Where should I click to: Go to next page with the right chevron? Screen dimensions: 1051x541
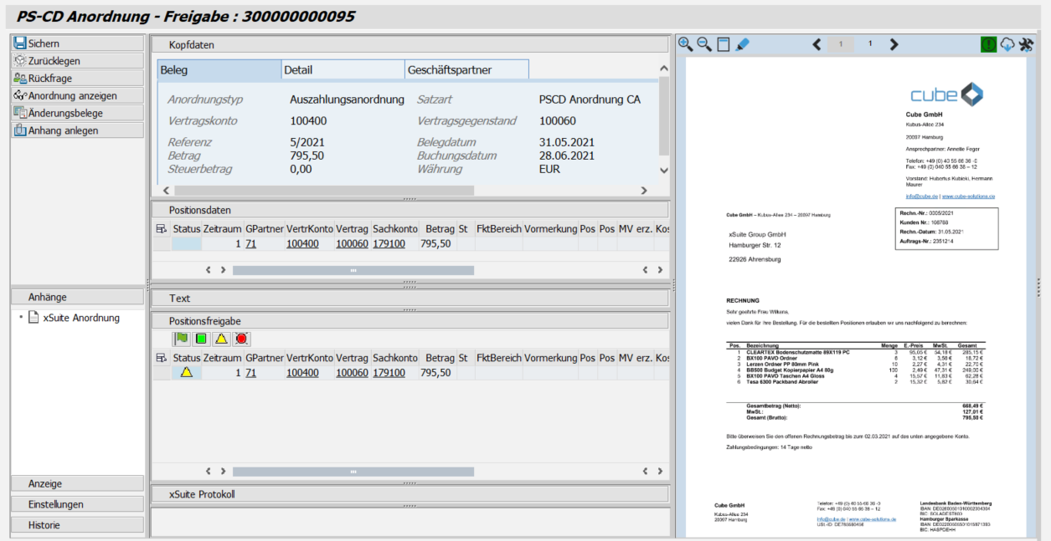point(894,43)
